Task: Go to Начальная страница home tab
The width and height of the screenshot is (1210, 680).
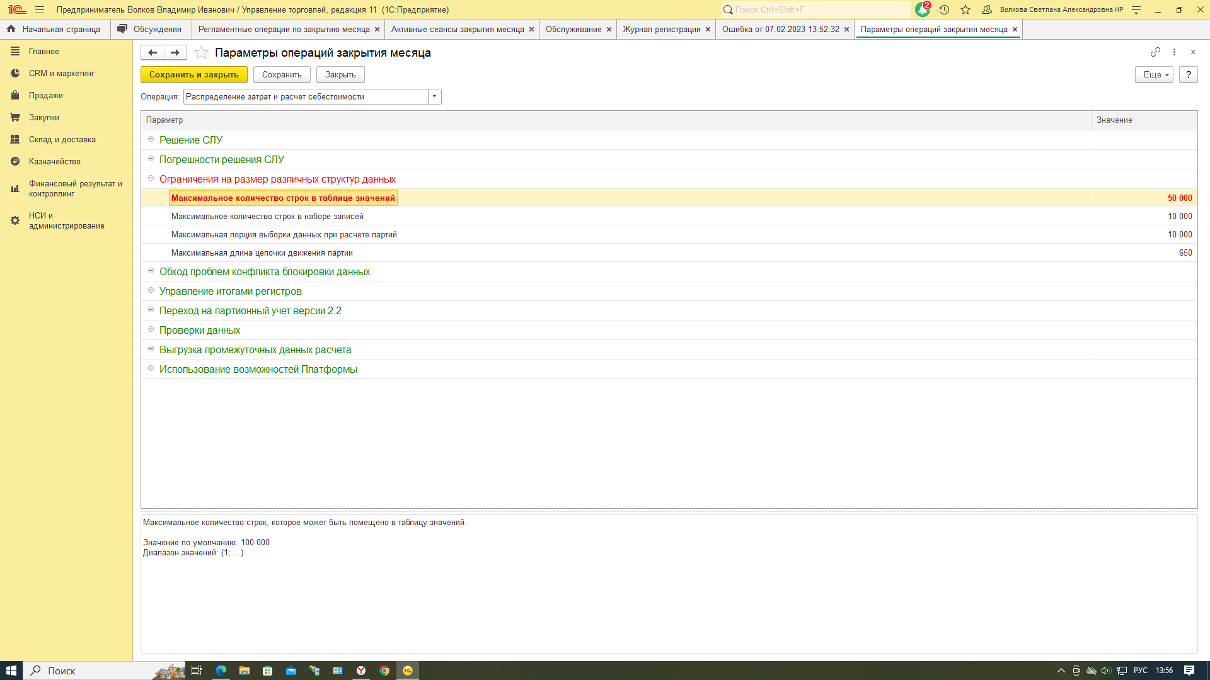Action: pyautogui.click(x=55, y=29)
